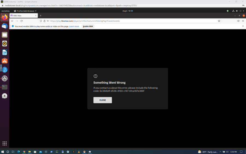Dismiss the DRM notification bar

243,26
